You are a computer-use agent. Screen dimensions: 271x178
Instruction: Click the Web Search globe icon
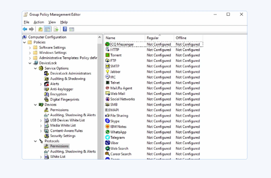tap(108, 148)
